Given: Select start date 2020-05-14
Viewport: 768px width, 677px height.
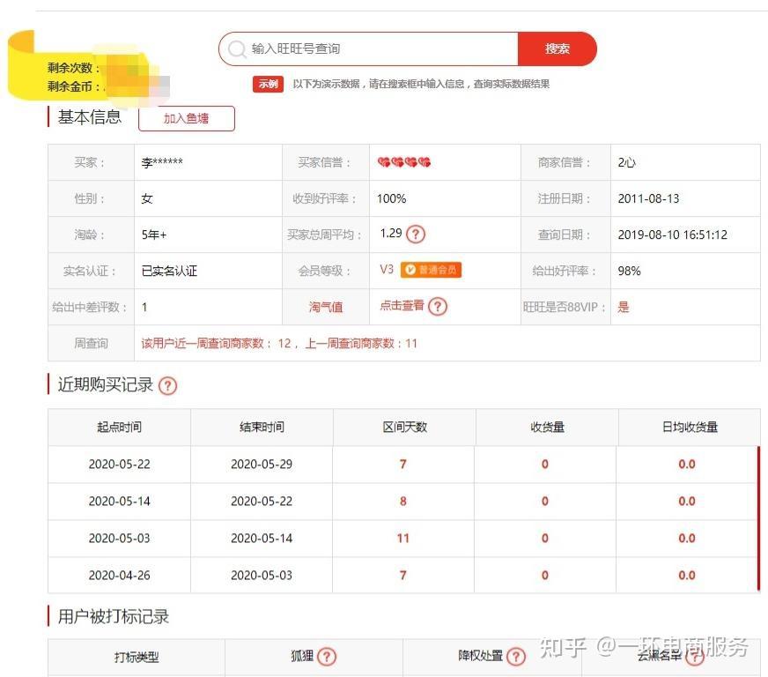Looking at the screenshot, I should point(120,501).
